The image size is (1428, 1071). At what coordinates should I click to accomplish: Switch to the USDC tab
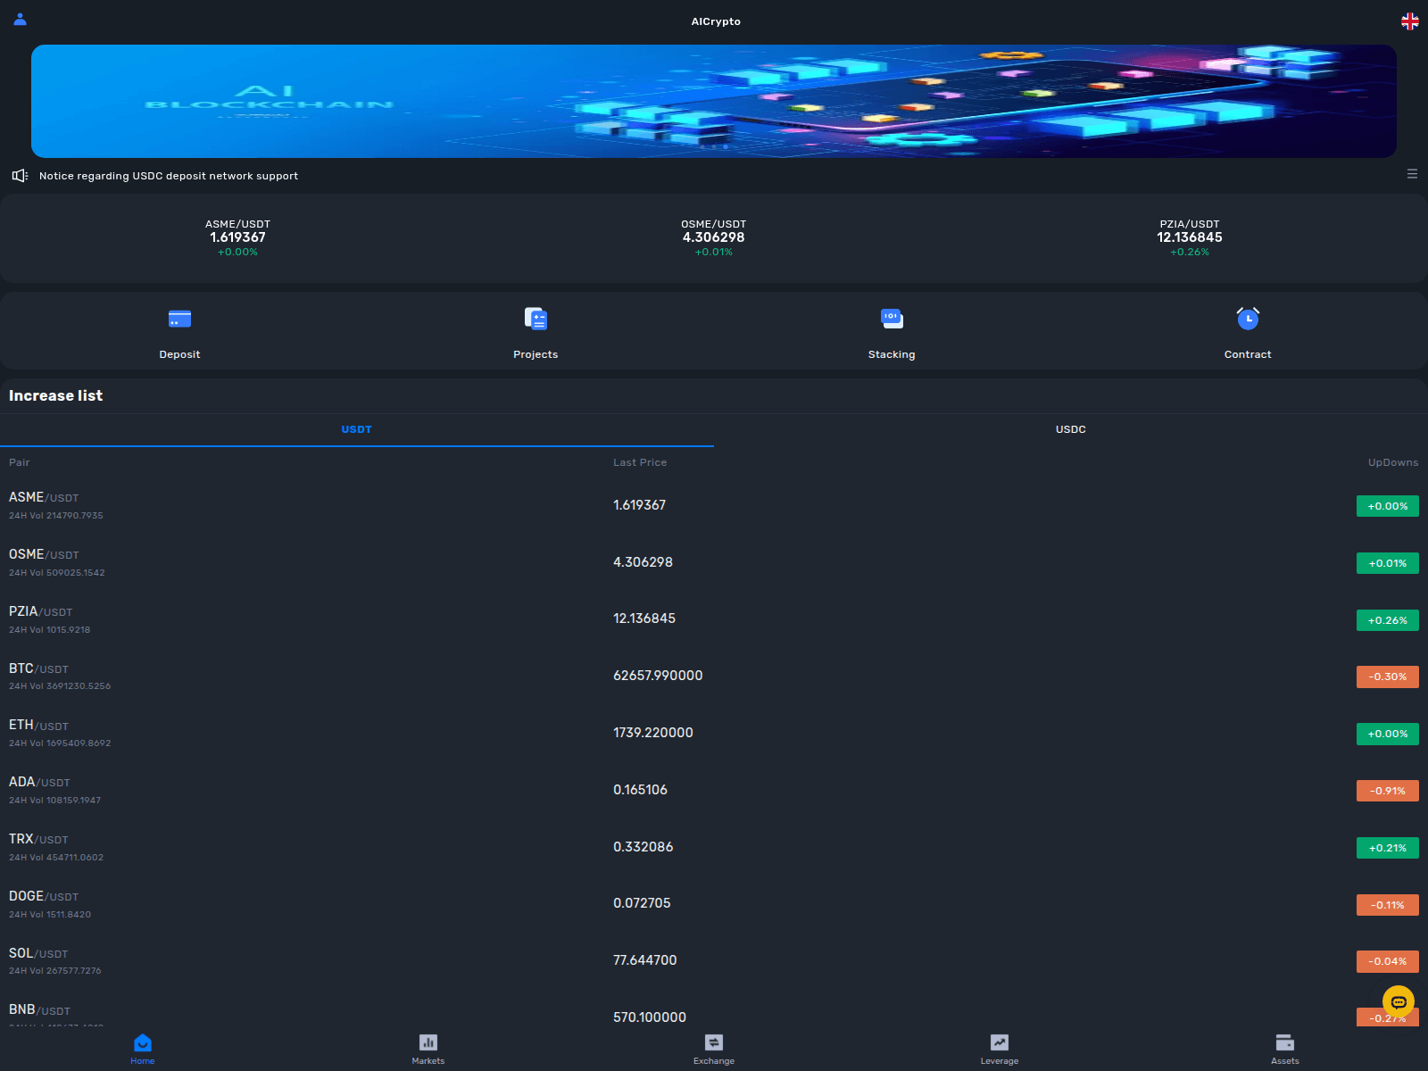pos(1071,429)
